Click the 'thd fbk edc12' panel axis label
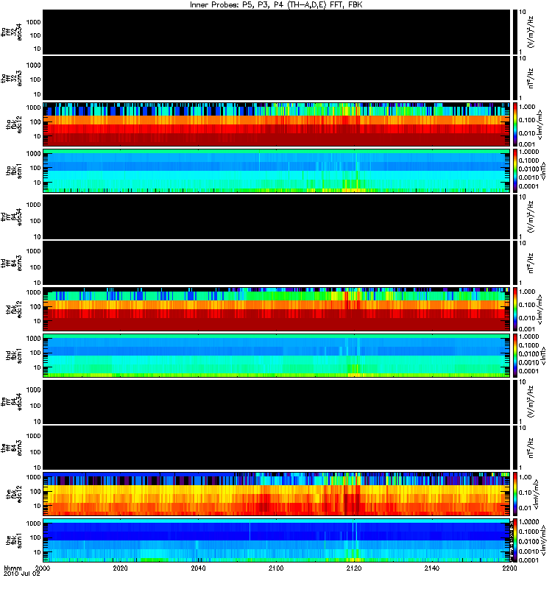 (x=14, y=309)
